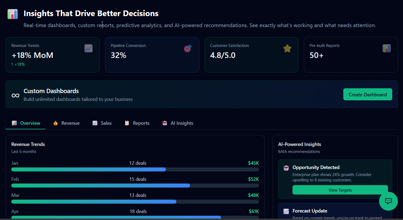Click the chart icon on the Sales tab
Screen dimensions: 403x220
pos(95,123)
